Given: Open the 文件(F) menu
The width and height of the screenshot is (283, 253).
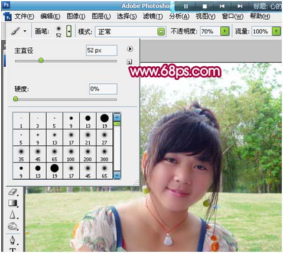Looking at the screenshot, I should tap(24, 16).
